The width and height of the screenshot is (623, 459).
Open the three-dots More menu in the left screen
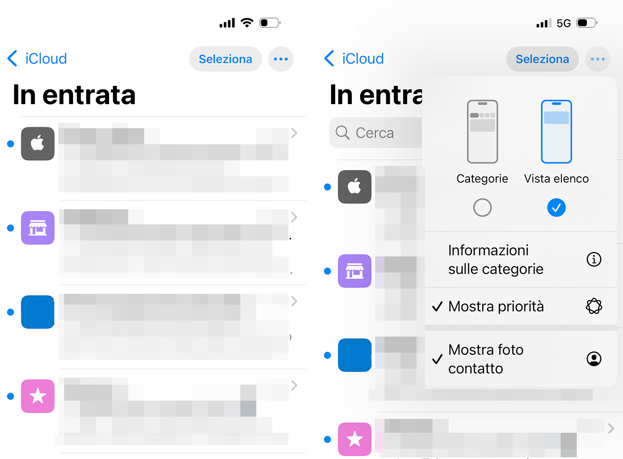(281, 59)
